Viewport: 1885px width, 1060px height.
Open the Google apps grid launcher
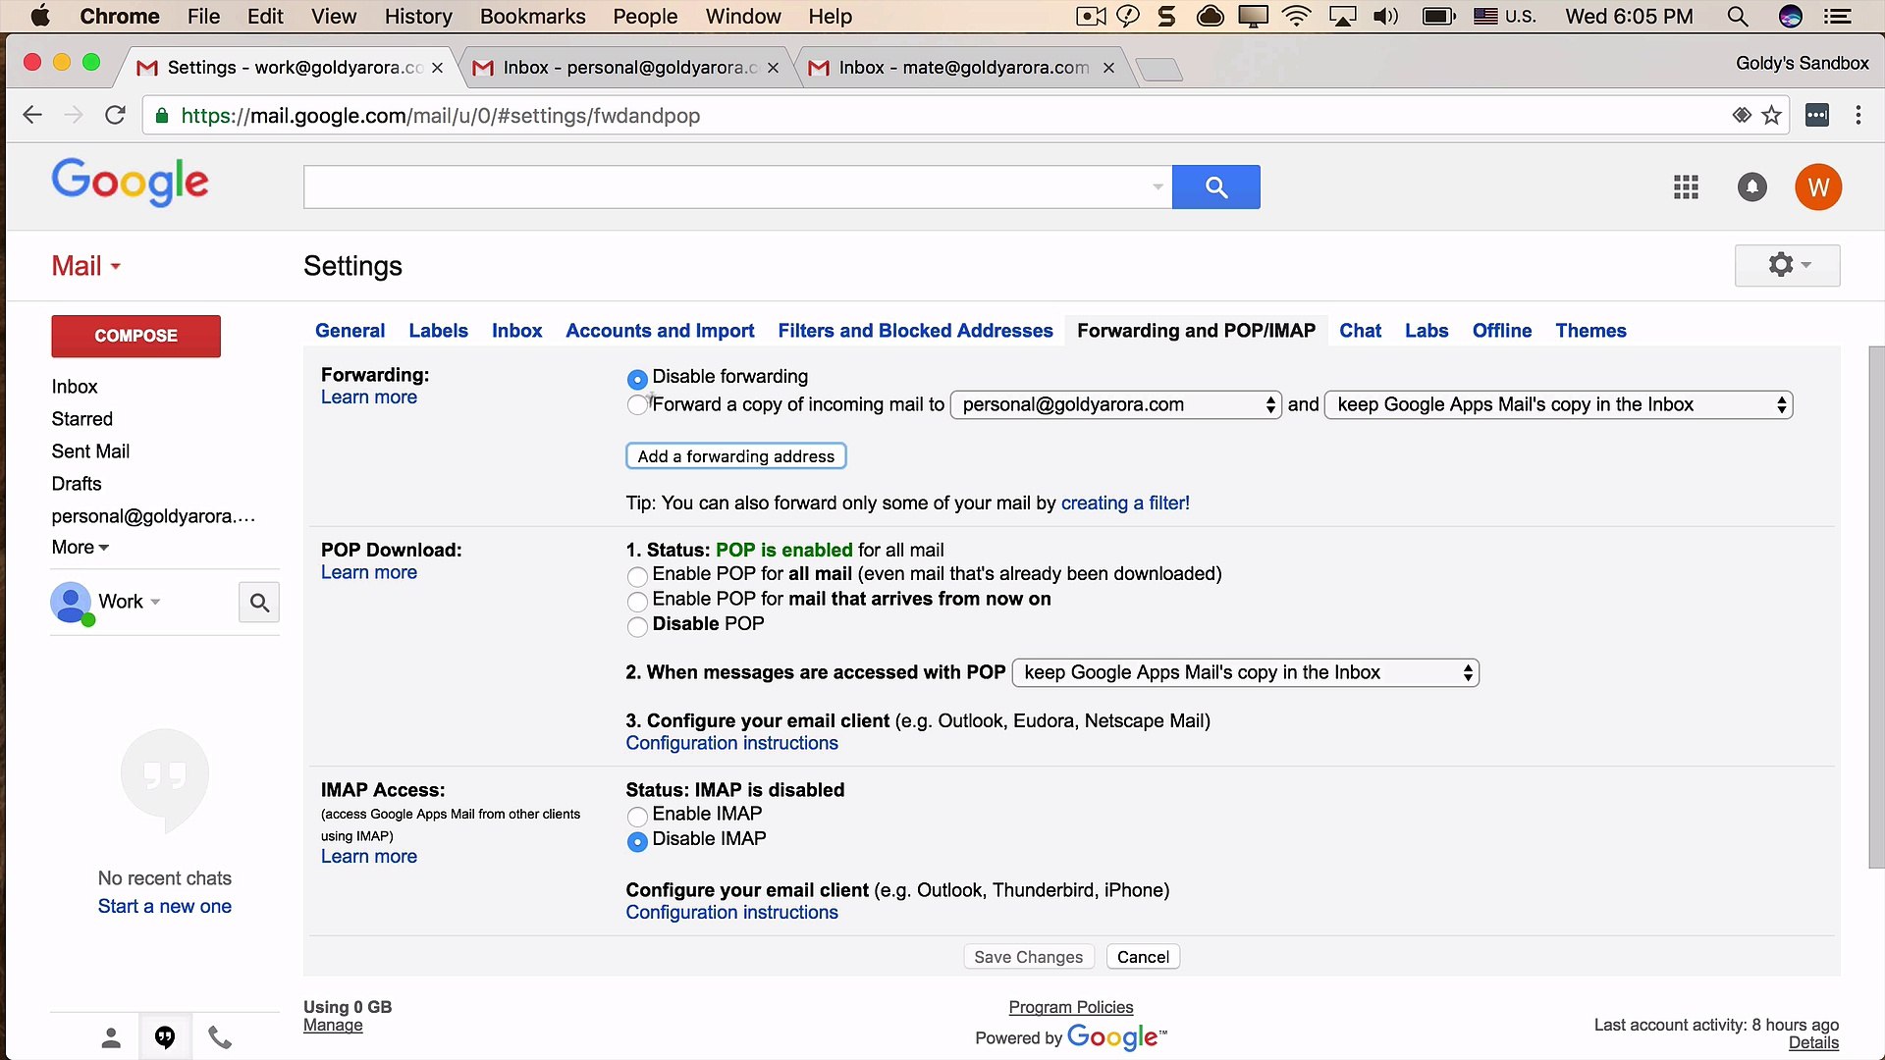coord(1685,186)
